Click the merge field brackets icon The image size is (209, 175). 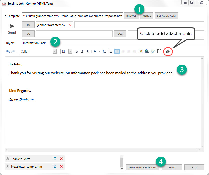(x=159, y=51)
